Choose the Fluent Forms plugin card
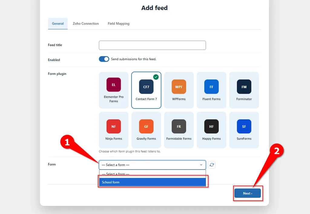 pyautogui.click(x=211, y=90)
